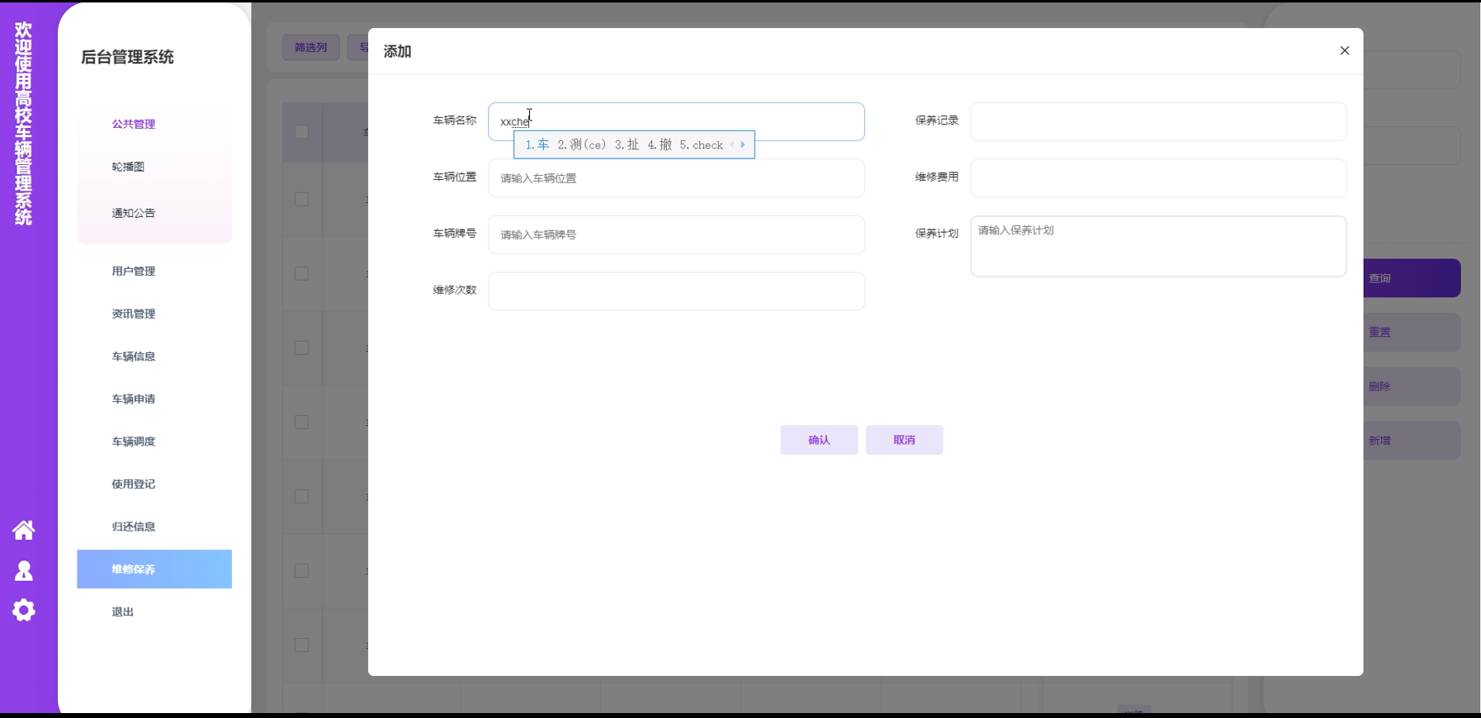1481x718 pixels.
Task: Choose IME candidate 2 测(ce)
Action: coord(582,144)
